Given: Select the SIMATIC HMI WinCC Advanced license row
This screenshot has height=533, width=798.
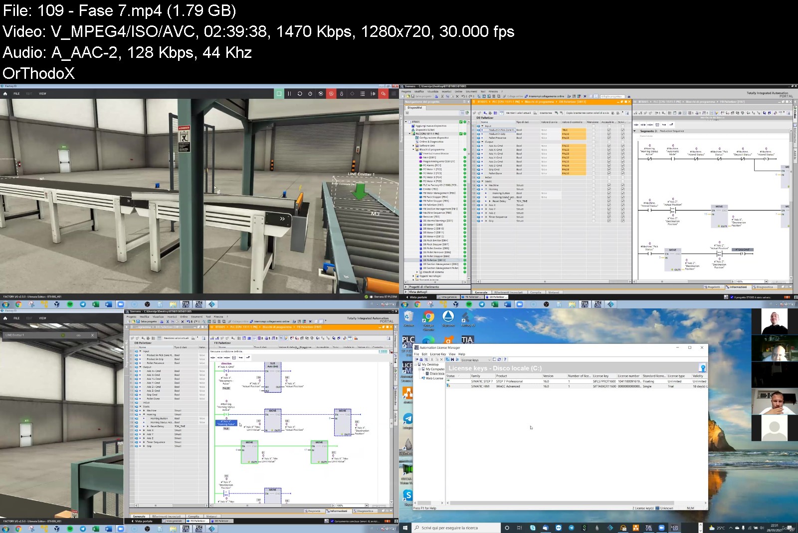Looking at the screenshot, I should (x=577, y=386).
